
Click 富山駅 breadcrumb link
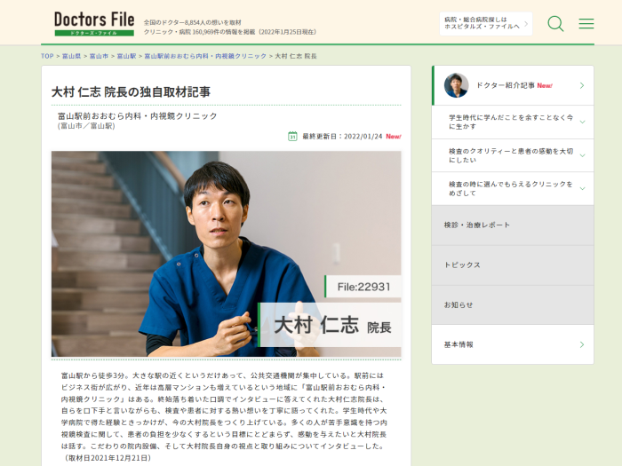tap(126, 56)
